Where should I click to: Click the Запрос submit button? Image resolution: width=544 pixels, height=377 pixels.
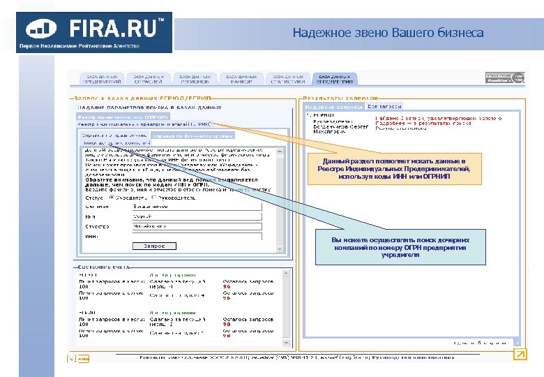(x=154, y=246)
